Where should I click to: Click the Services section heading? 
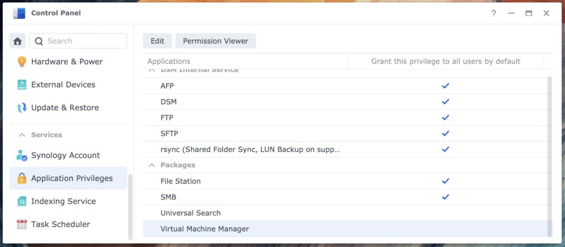(x=46, y=135)
